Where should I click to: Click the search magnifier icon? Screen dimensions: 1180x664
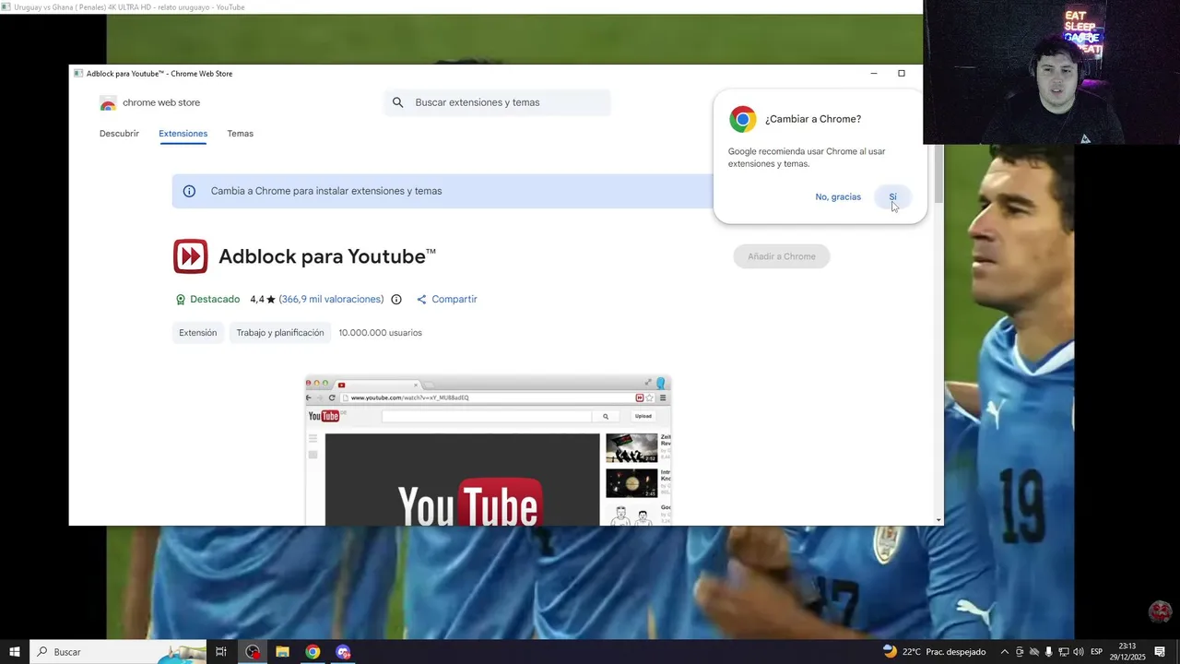click(398, 102)
